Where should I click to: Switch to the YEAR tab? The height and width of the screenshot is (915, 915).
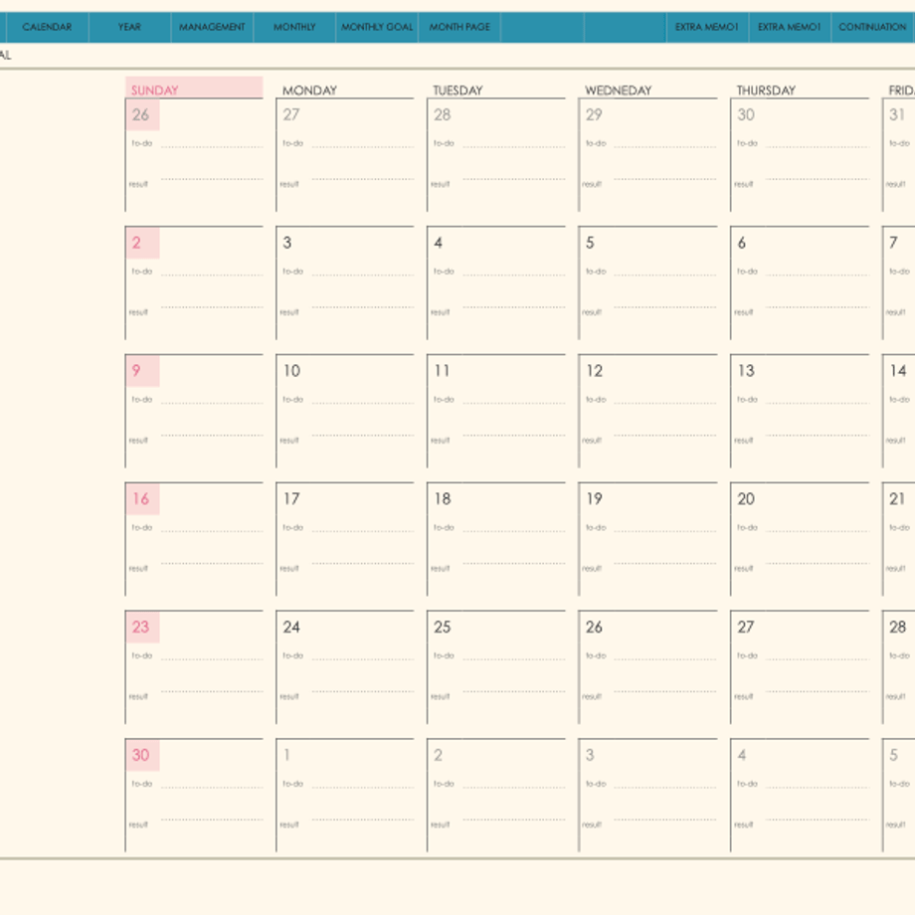129,27
